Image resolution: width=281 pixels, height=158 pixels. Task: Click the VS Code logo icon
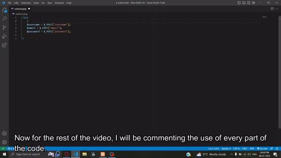point(3,3)
